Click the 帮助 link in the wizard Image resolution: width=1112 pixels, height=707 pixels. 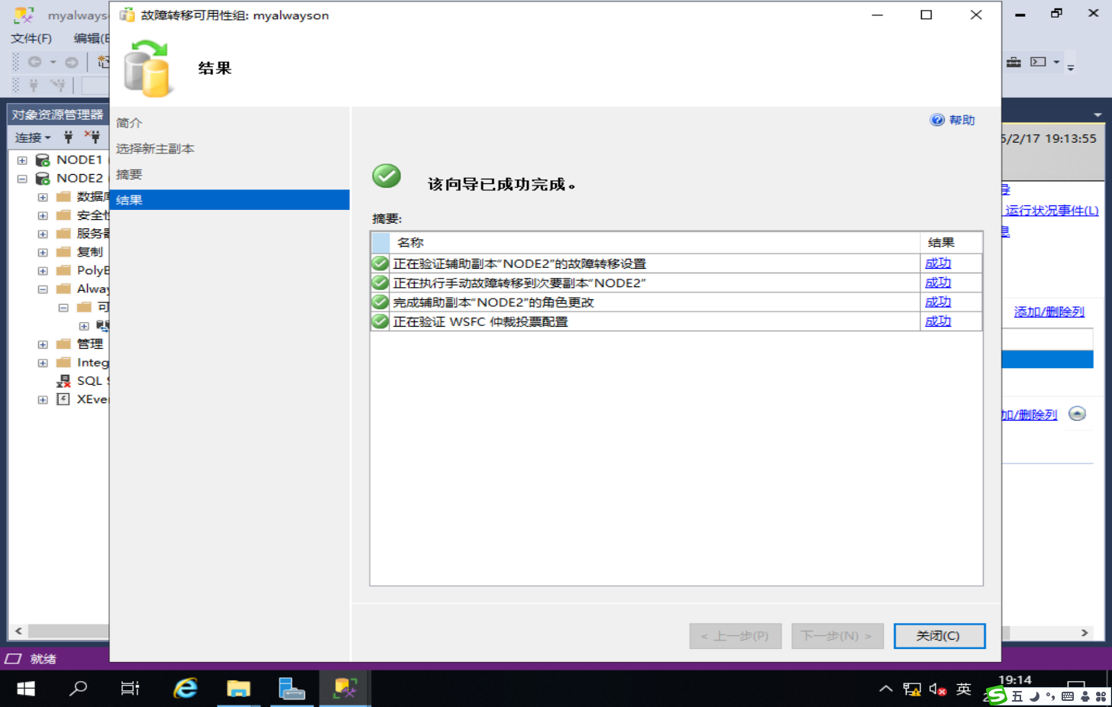[962, 120]
